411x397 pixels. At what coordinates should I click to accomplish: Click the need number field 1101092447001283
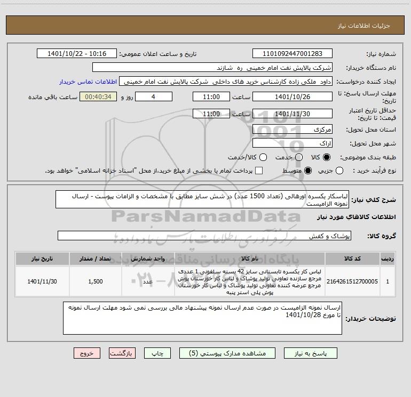293,54
